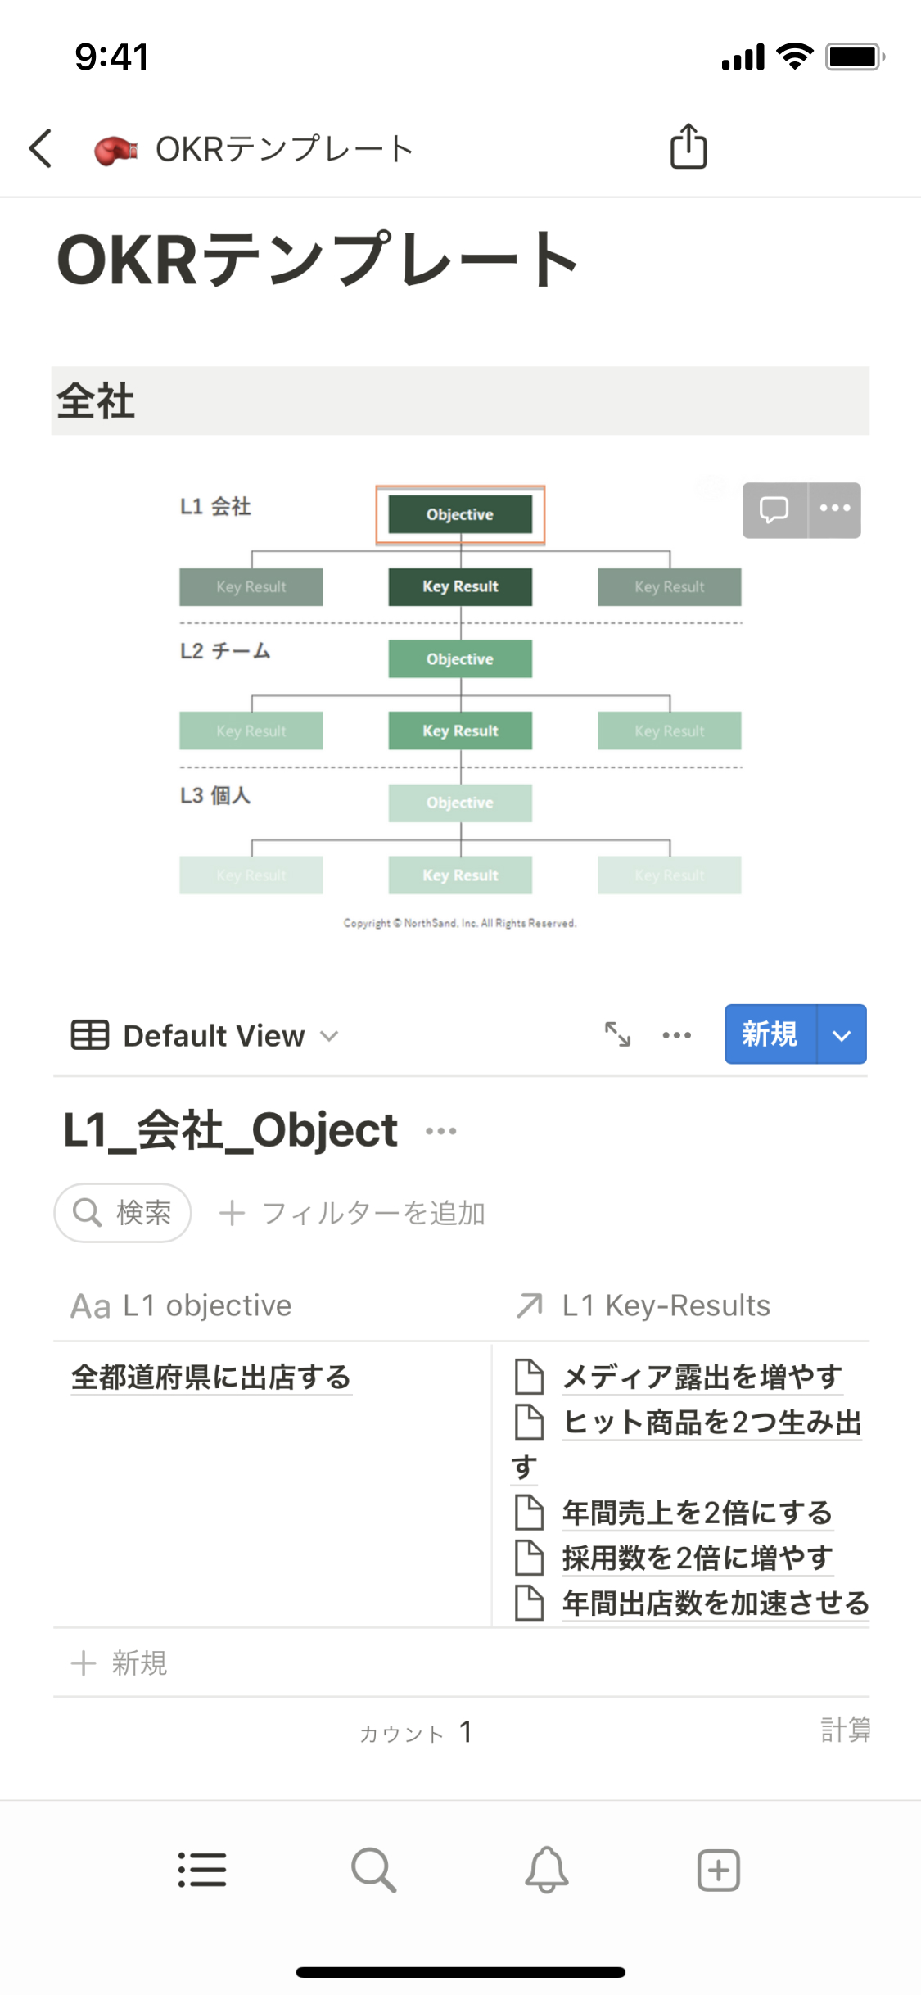Tap the 検索 search field
The image size is (921, 1995).
(123, 1213)
